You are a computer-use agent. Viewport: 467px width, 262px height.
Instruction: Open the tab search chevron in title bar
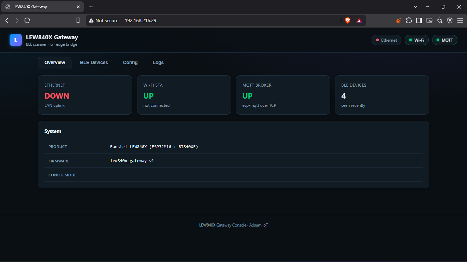point(415,7)
